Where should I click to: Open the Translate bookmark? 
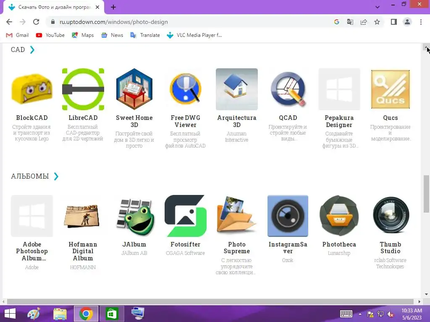click(145, 35)
